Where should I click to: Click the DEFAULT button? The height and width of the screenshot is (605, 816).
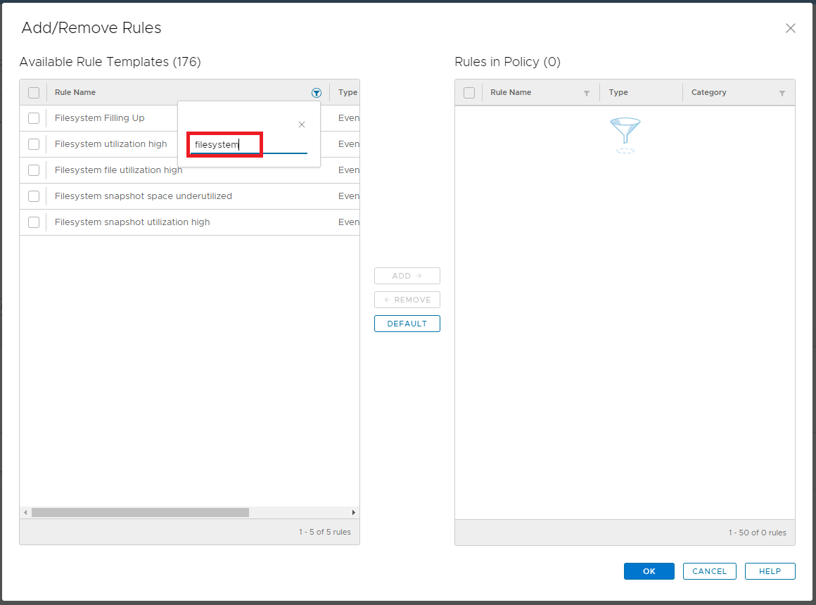pos(407,324)
